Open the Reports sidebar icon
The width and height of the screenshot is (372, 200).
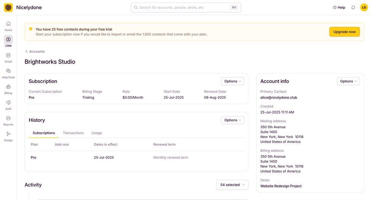click(x=8, y=118)
